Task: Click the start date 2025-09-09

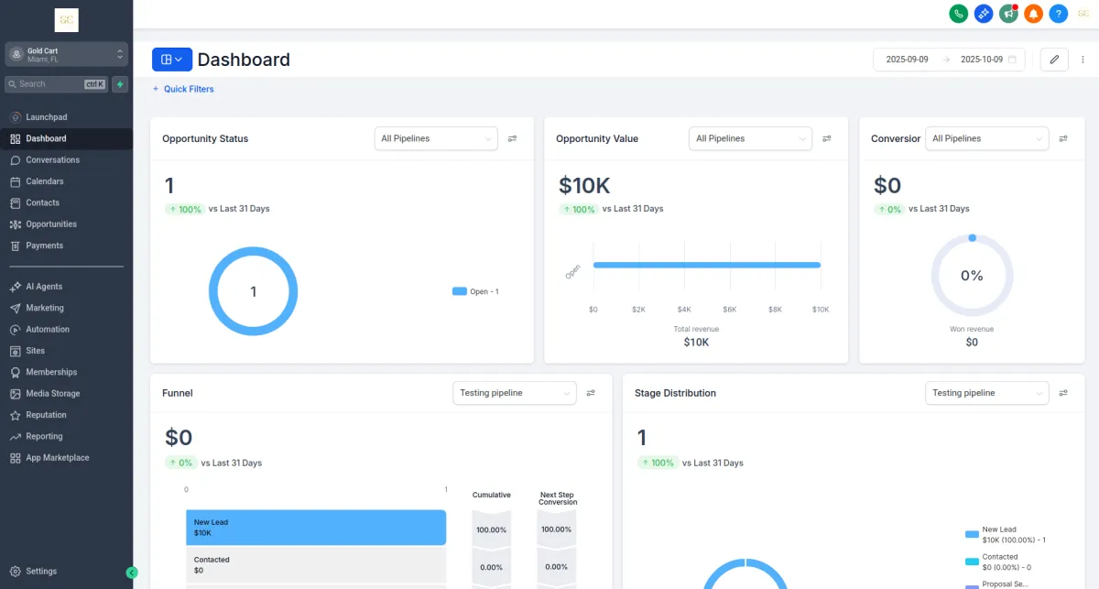Action: point(907,60)
